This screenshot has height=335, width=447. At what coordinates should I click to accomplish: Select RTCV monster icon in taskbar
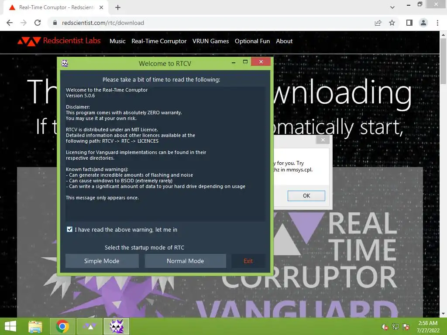tap(117, 326)
